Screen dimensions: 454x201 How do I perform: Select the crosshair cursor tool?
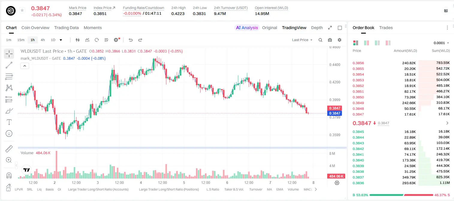(x=9, y=54)
